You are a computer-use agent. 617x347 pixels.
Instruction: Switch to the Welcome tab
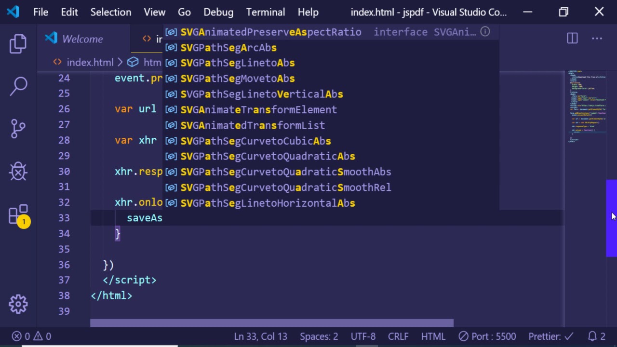click(x=82, y=39)
